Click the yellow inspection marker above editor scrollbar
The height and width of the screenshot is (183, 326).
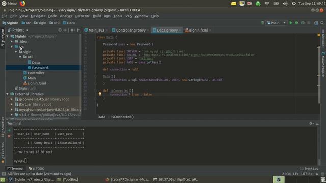pyautogui.click(x=319, y=35)
